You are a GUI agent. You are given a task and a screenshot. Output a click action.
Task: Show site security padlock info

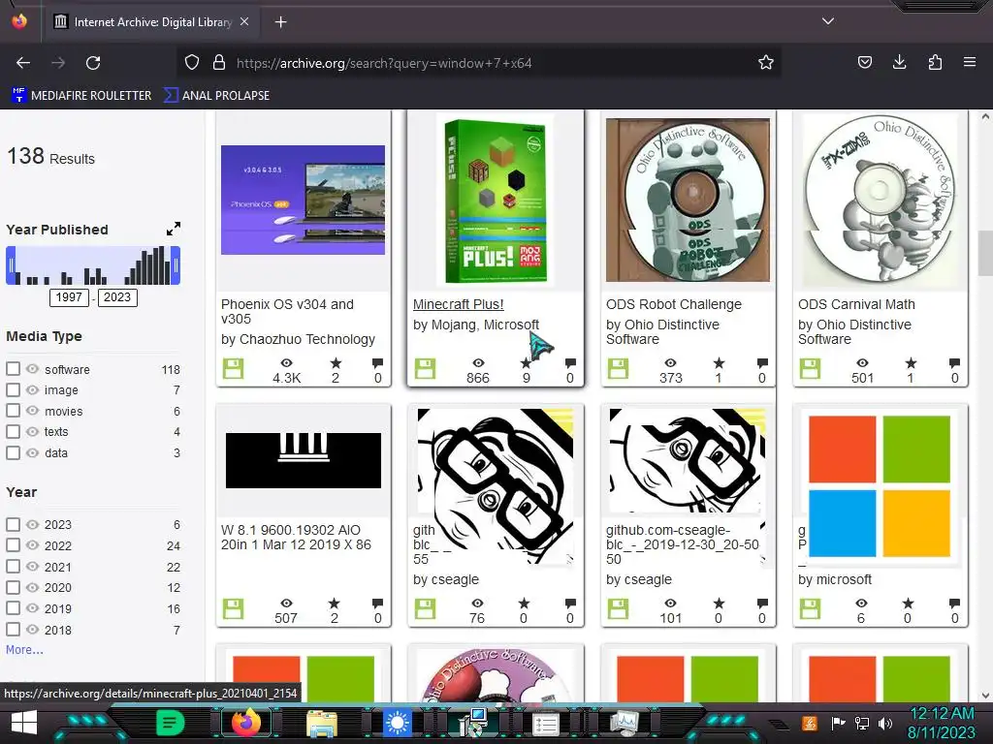[x=219, y=62]
